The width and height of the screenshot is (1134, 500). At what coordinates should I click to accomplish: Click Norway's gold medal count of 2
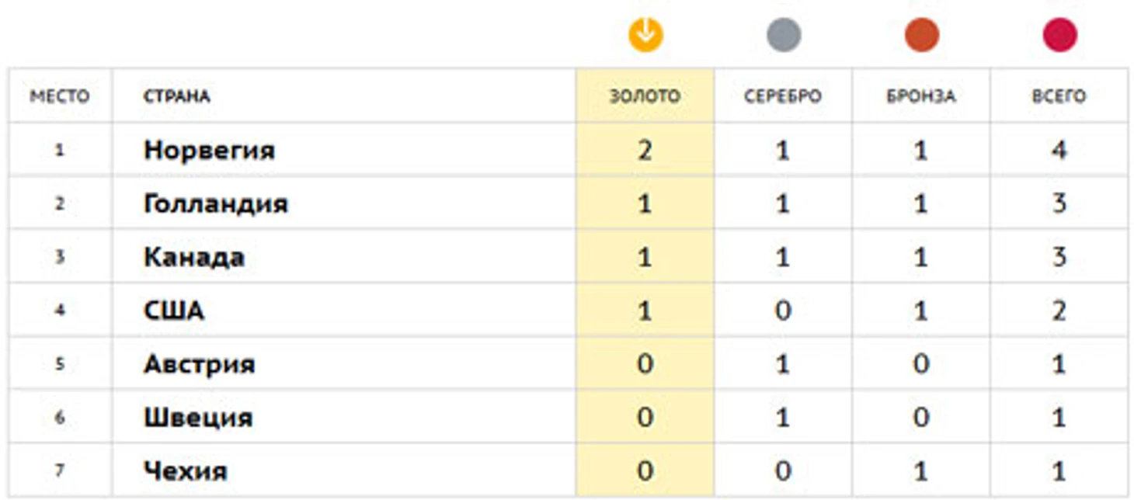645,150
